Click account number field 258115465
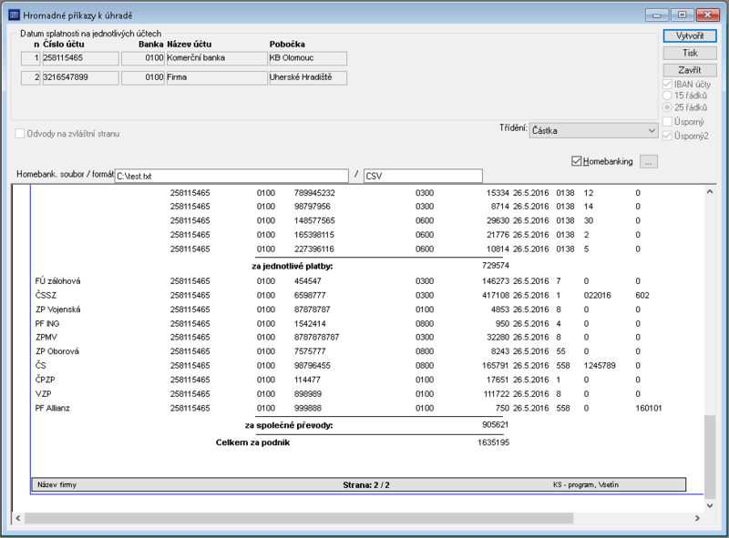The width and height of the screenshot is (729, 538). click(80, 58)
